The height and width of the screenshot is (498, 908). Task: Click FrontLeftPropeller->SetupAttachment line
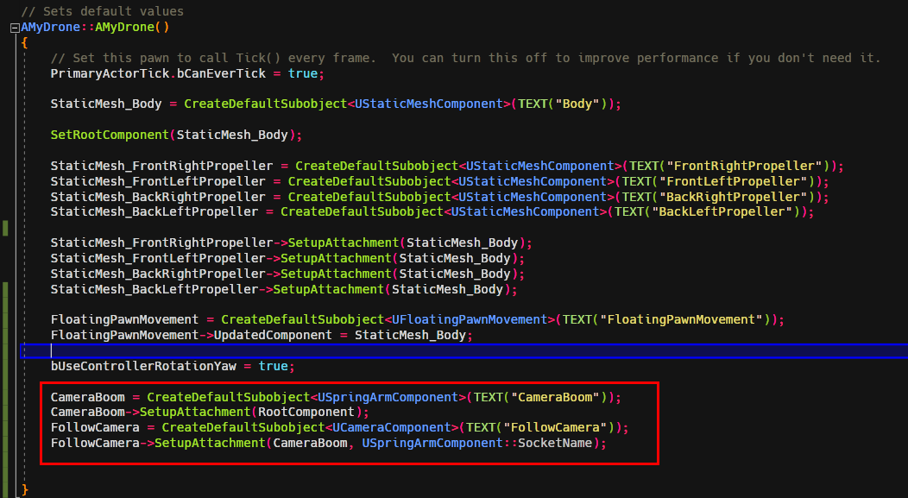(287, 258)
